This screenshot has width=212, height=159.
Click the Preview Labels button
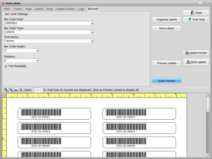[167, 63]
